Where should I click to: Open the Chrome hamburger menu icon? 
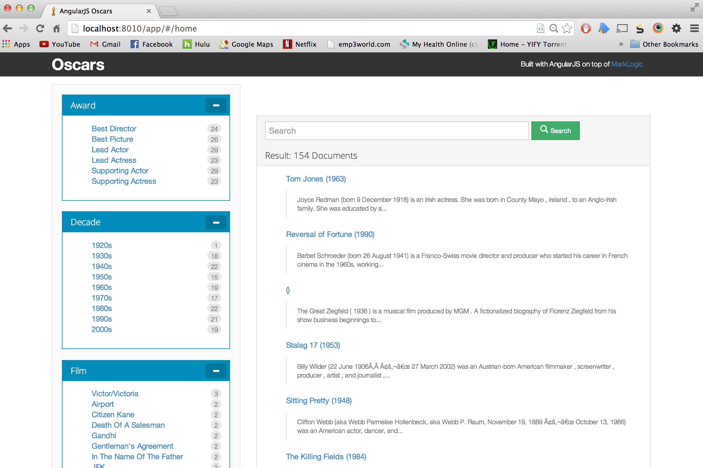click(x=694, y=29)
